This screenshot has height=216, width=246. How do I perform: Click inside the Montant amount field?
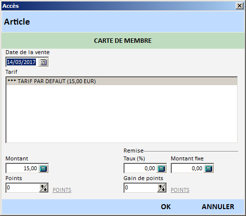coord(23,168)
